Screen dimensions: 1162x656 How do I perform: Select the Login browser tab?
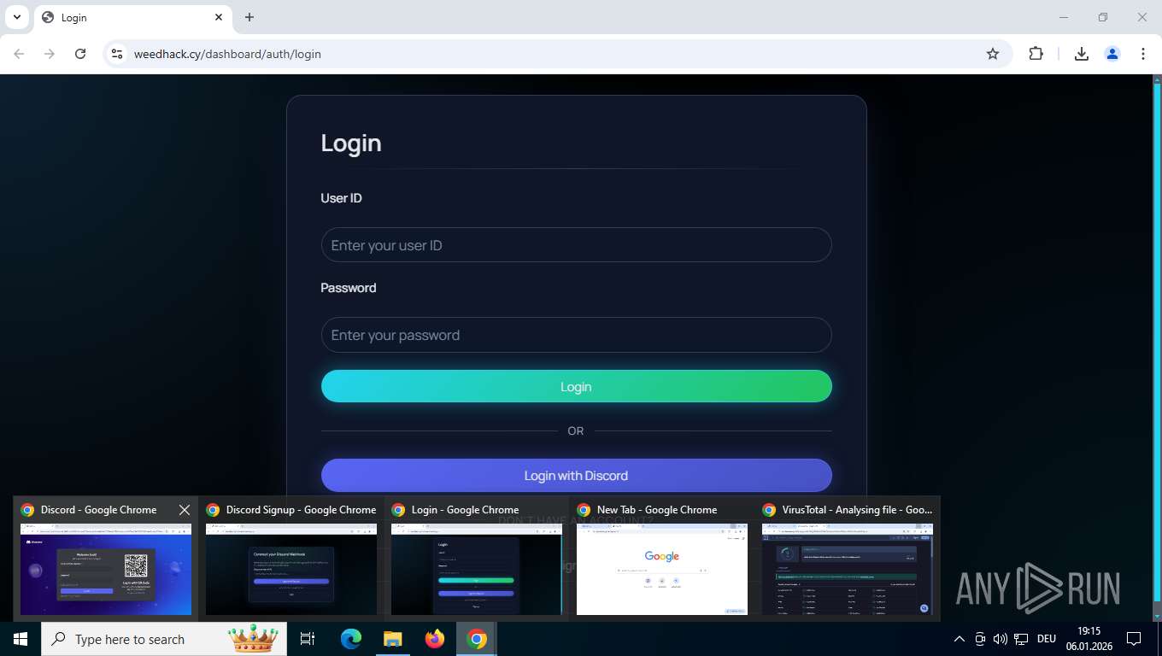[132, 17]
